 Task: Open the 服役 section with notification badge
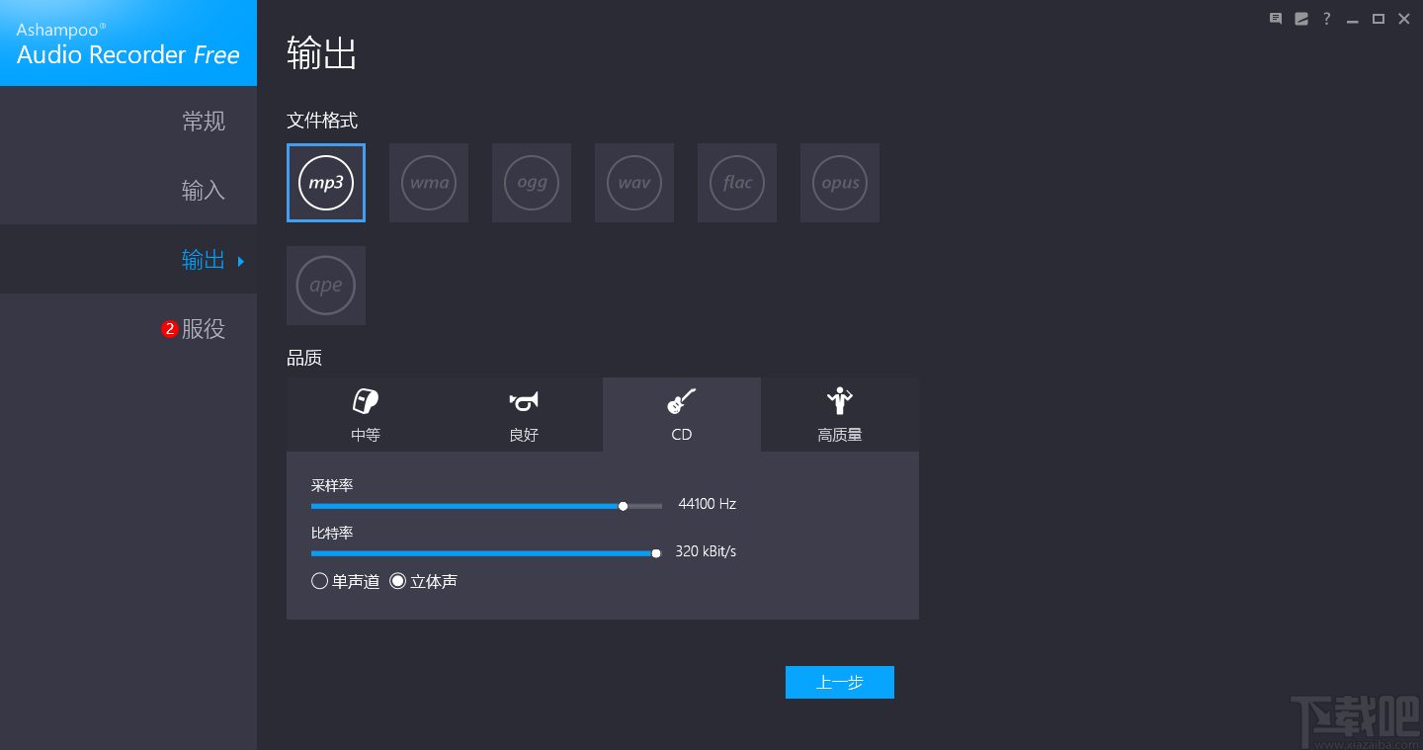coord(204,328)
